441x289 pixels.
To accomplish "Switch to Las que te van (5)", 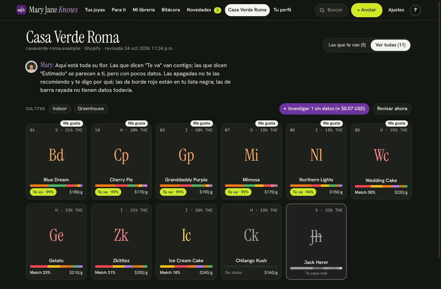I will 347,45.
